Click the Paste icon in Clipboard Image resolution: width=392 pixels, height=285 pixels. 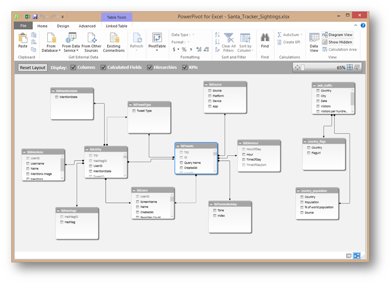tap(23, 38)
